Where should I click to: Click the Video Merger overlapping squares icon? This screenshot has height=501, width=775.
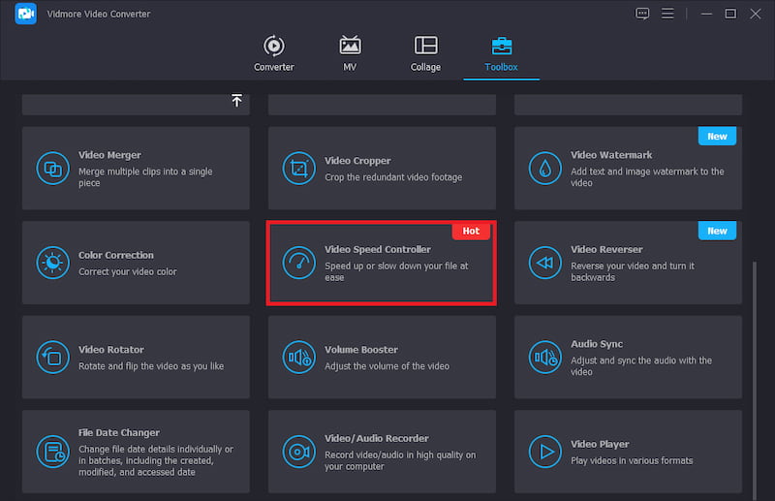53,169
